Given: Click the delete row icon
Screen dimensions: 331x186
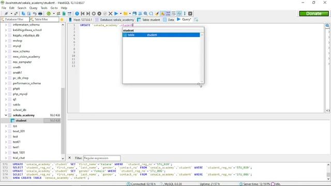Looking at the screenshot, I should [99, 13].
